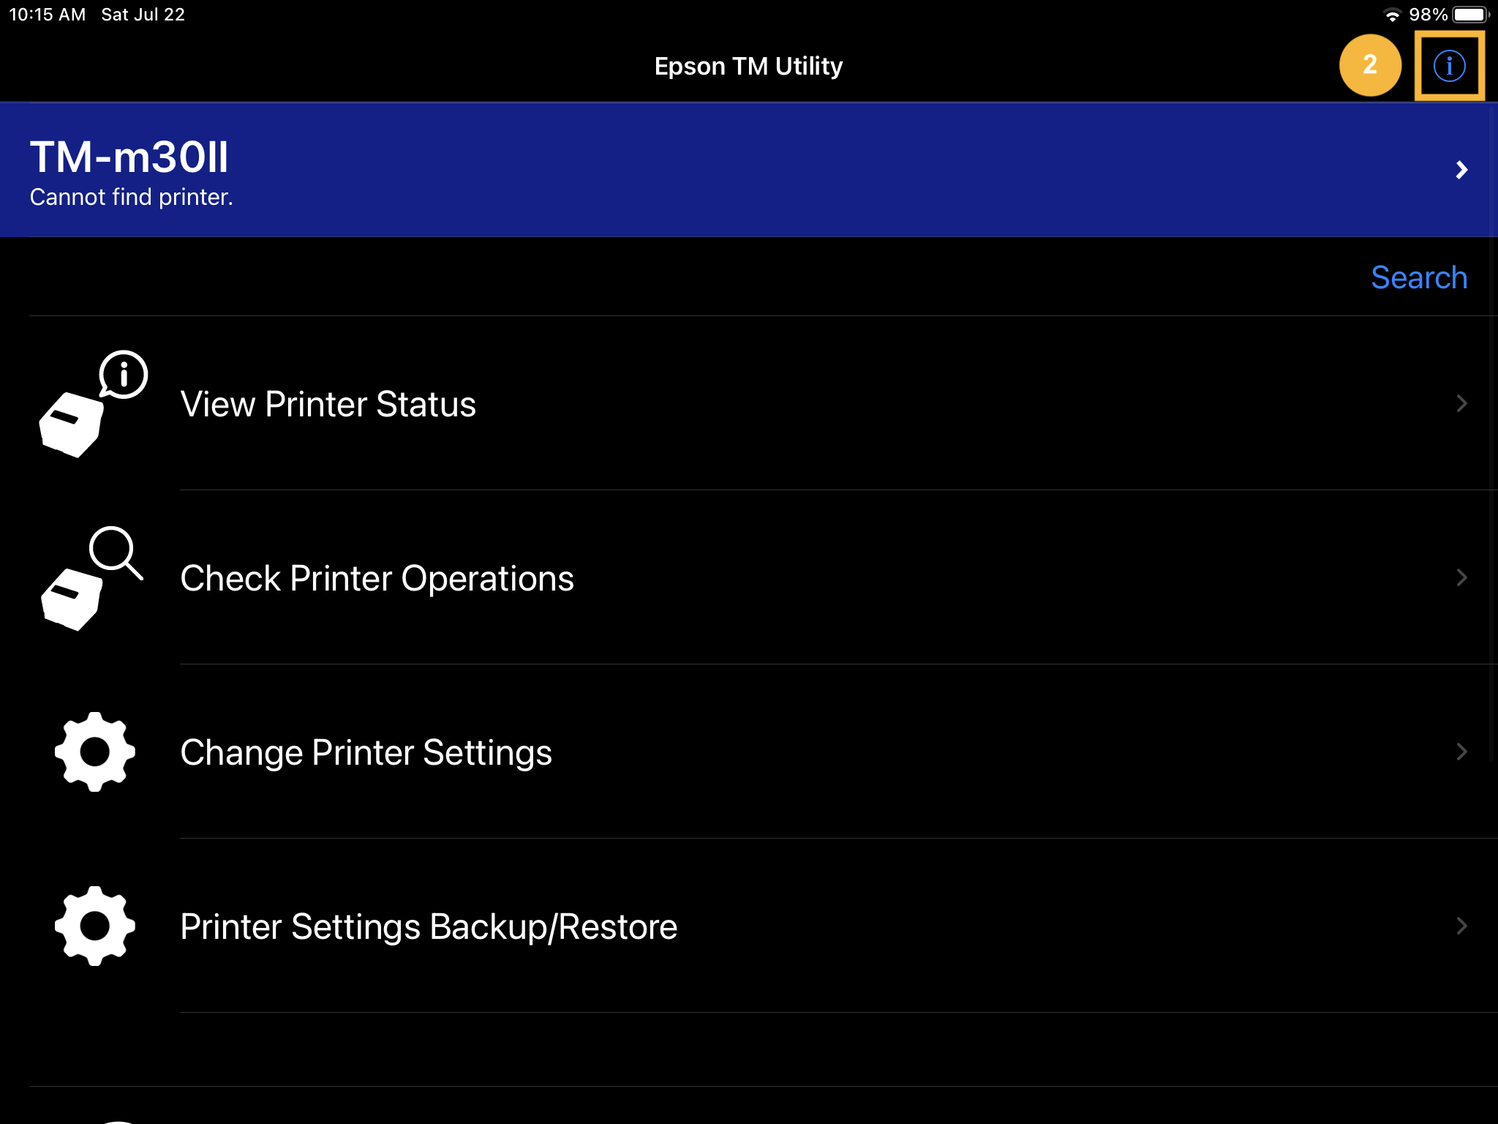Tap the Search link
The image size is (1498, 1124).
1419,278
